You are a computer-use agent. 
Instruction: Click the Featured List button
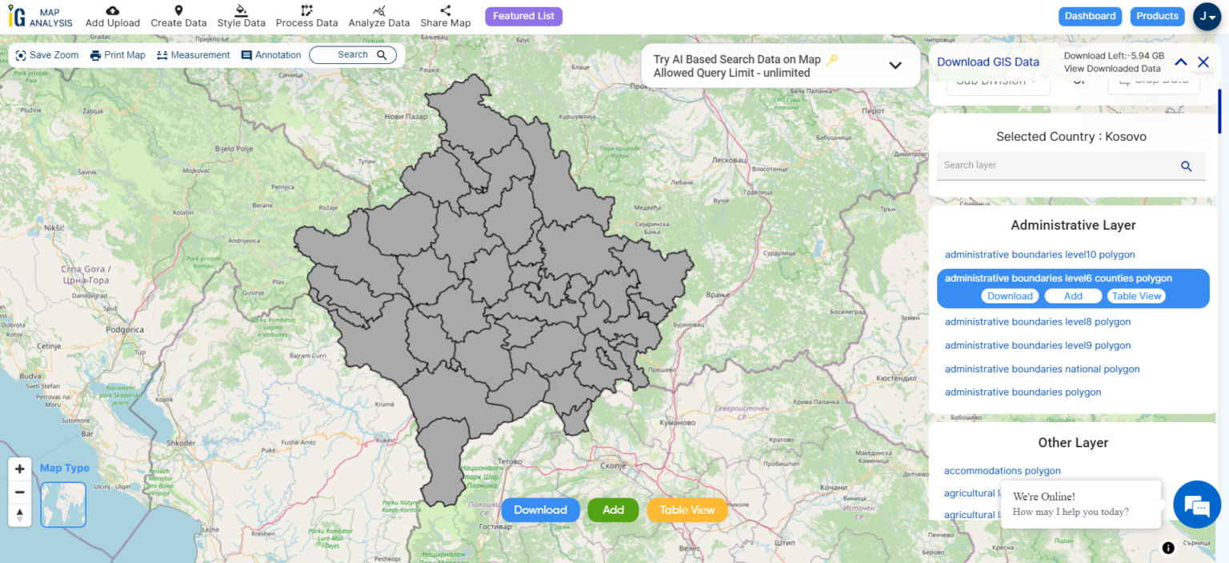point(523,16)
